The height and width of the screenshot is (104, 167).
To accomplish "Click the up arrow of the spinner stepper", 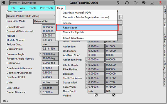I will click(x=121, y=16).
